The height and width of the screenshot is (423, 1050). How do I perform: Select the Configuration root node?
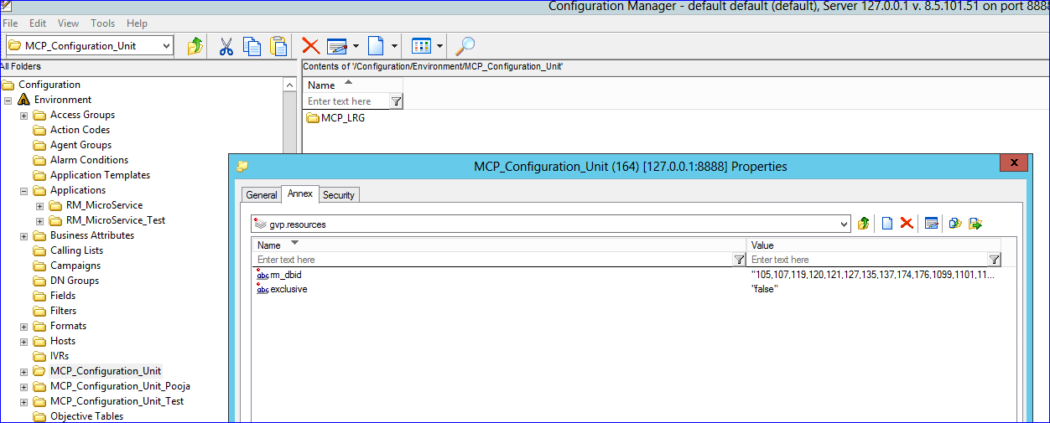click(x=49, y=85)
